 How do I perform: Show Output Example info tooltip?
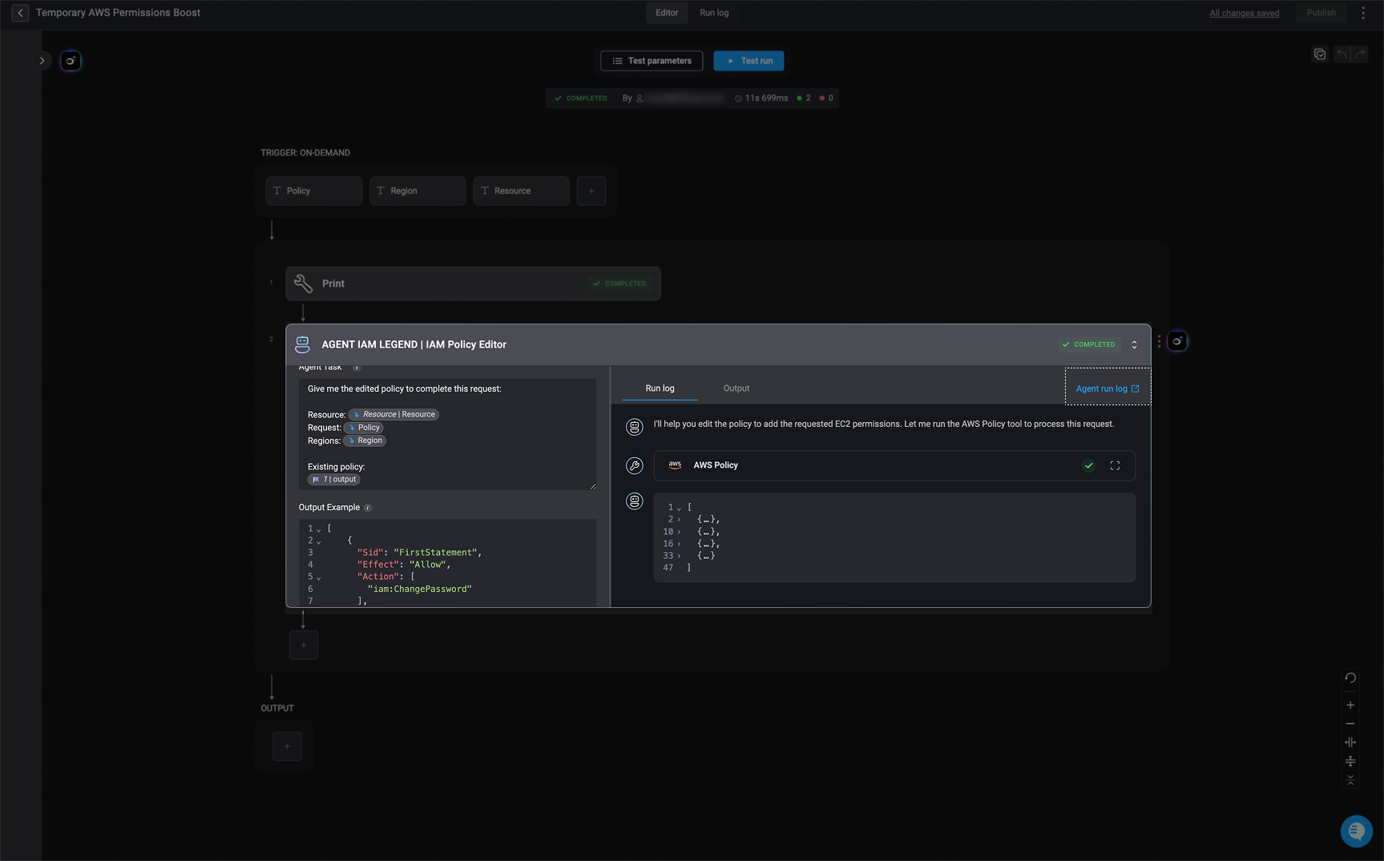[x=368, y=508]
